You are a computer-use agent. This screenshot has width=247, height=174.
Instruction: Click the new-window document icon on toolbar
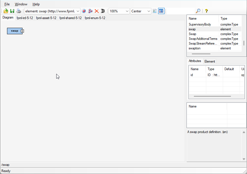tap(103, 11)
